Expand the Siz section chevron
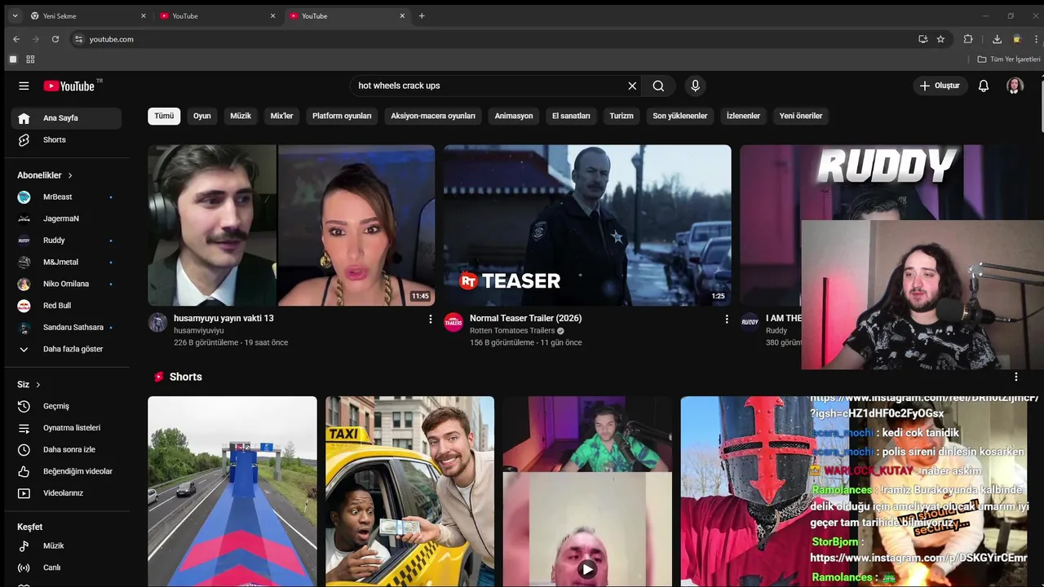 pos(38,385)
